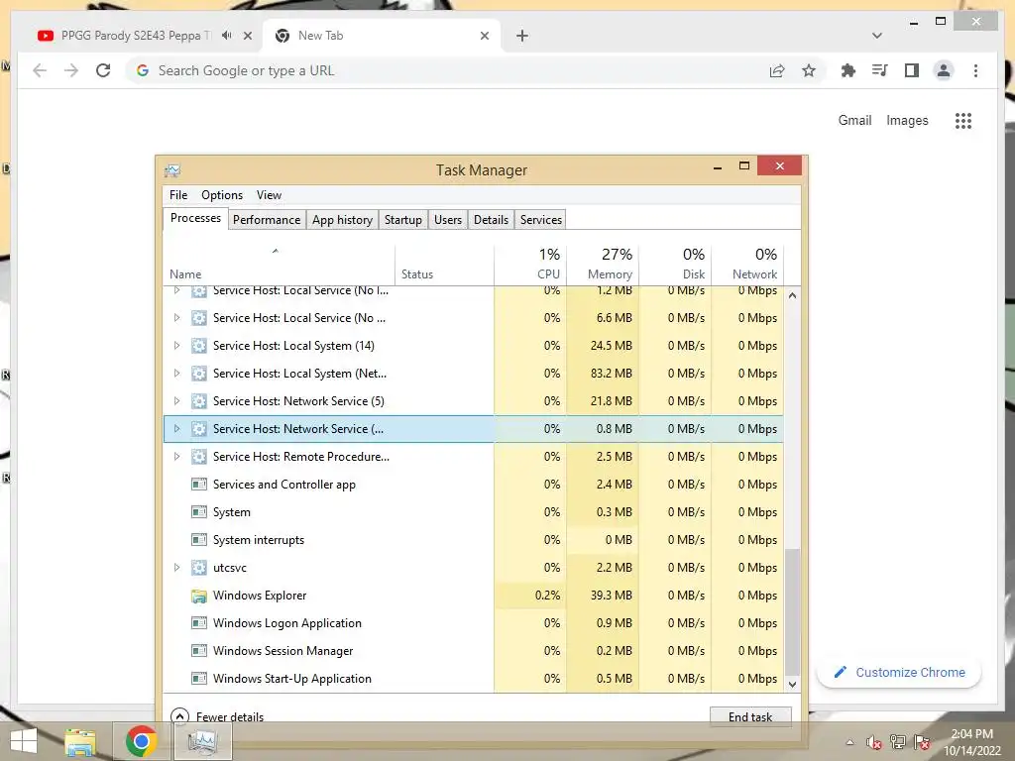Viewport: 1015px width, 761px height.
Task: Close the PPGG Parody tab
Action: point(247,36)
